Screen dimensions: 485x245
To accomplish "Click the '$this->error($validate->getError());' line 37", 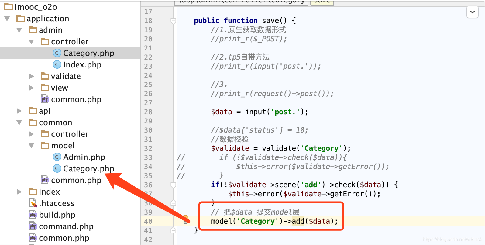I will click(304, 194).
